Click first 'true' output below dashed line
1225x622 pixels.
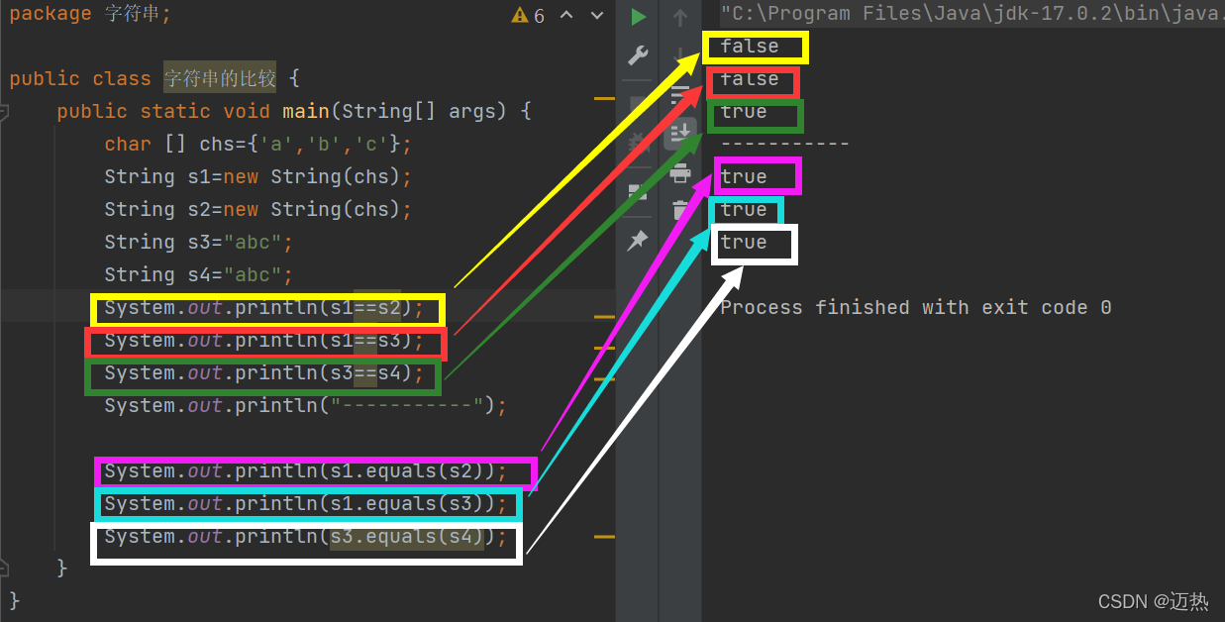744,177
